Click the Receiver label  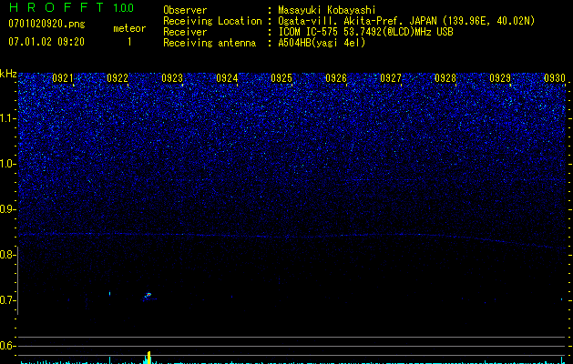[185, 32]
